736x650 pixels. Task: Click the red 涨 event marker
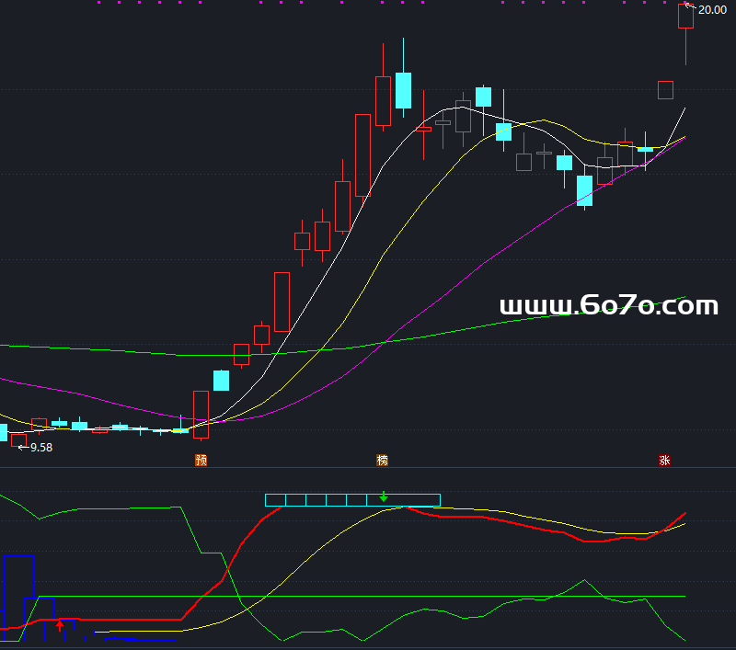(664, 460)
